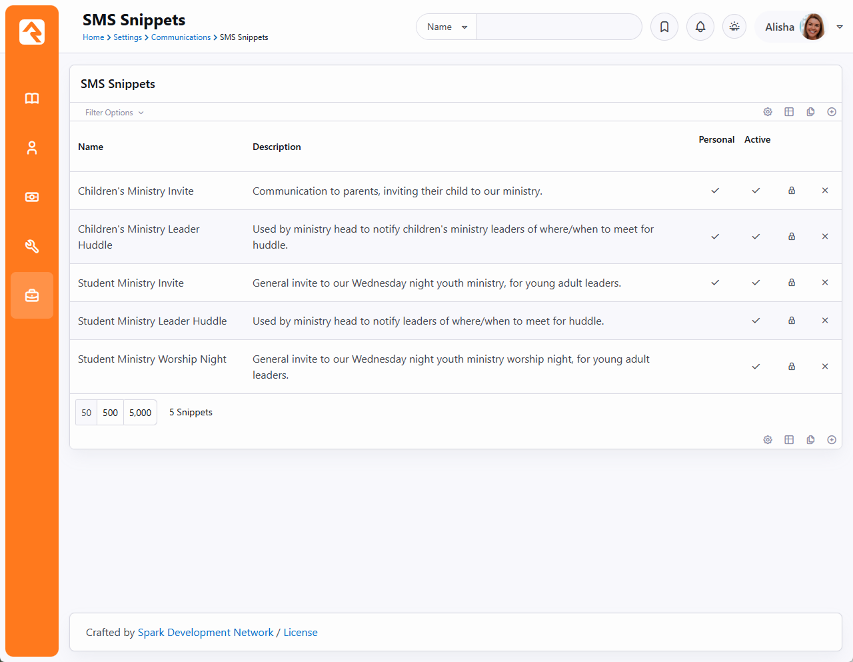The width and height of the screenshot is (853, 662).
Task: Click the top grid settings gear icon
Action: pos(768,112)
